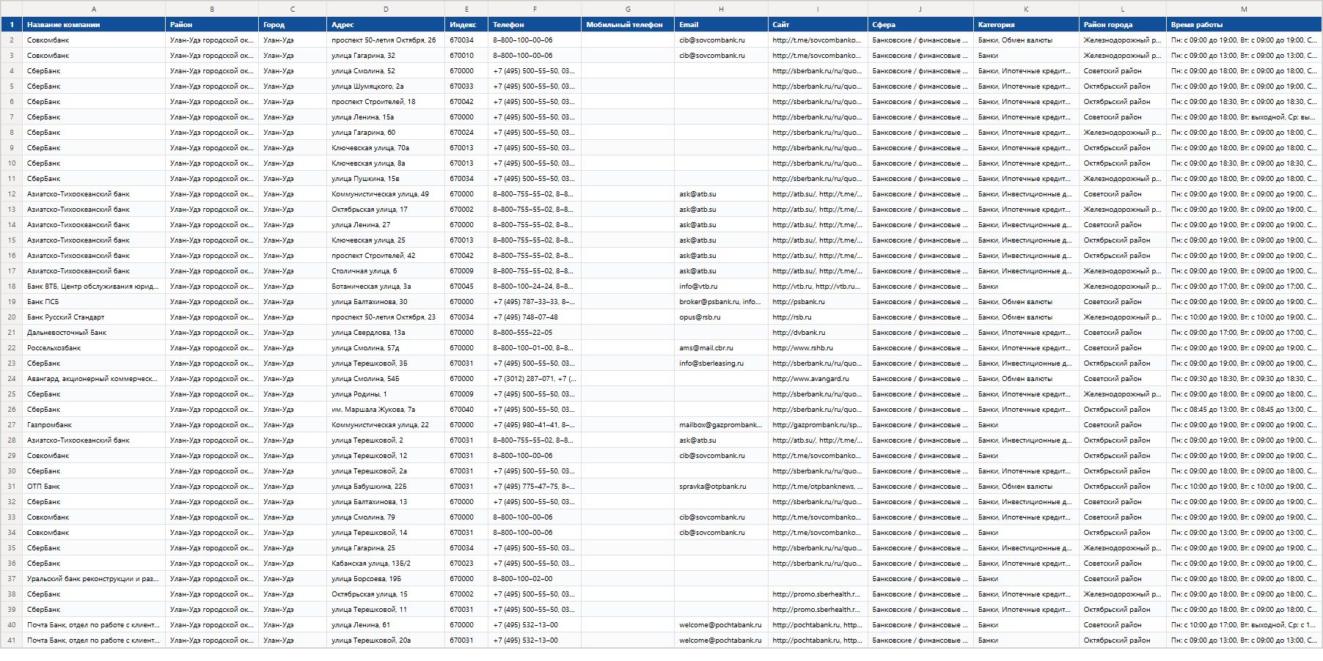1323x661 pixels.
Task: Select the 'Банк ПСБ' company cell
Action: [94, 302]
